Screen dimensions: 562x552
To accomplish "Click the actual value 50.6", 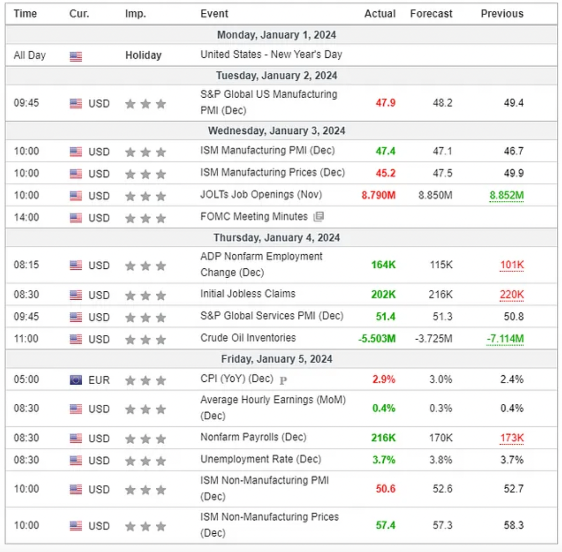I will [385, 489].
